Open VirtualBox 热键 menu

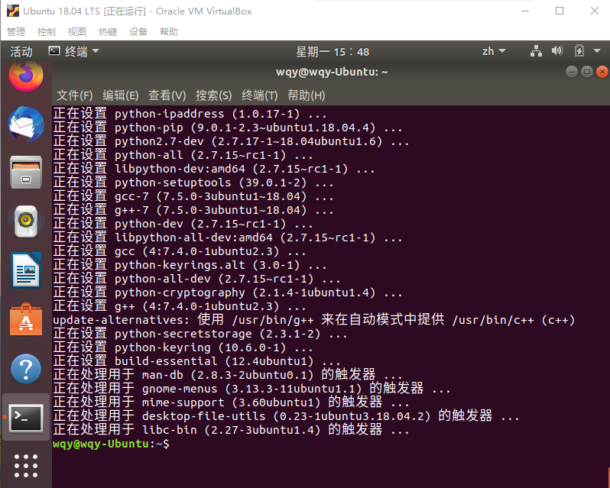tap(108, 32)
